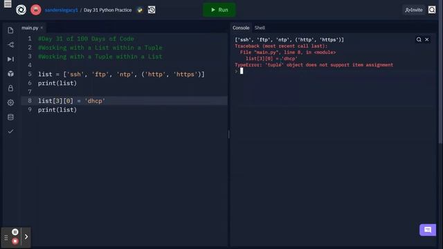This screenshot has height=249, width=443.
Task: Open the Debugger icon
Action: click(11, 59)
